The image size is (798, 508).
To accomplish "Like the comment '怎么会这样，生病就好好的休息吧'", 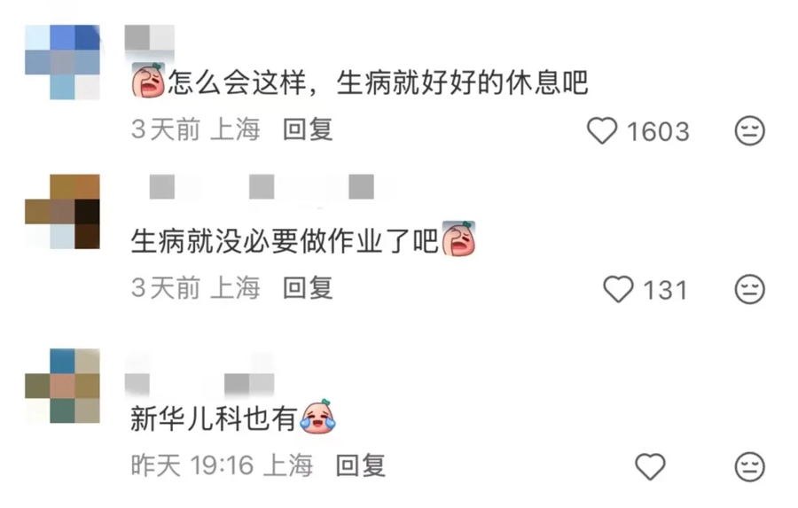I will pos(602,131).
